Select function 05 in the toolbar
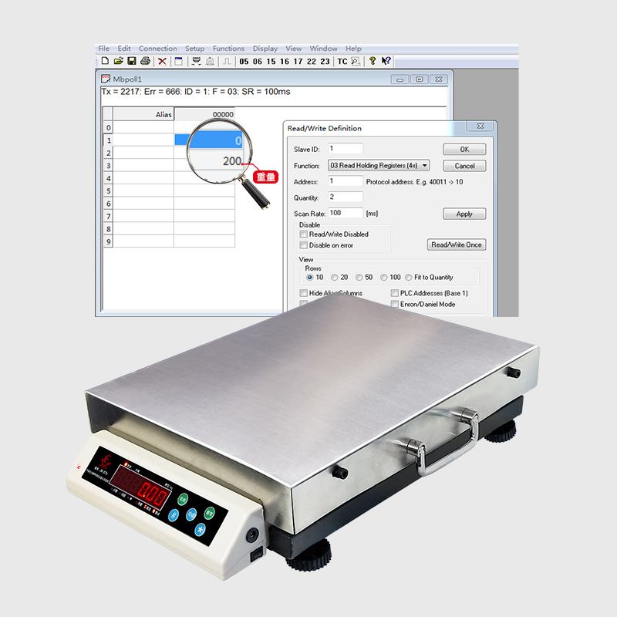The width and height of the screenshot is (617, 617). point(244,62)
